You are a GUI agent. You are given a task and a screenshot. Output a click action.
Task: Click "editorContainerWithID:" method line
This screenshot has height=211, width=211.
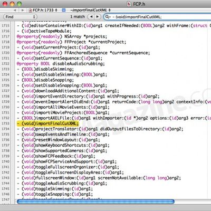114,26
